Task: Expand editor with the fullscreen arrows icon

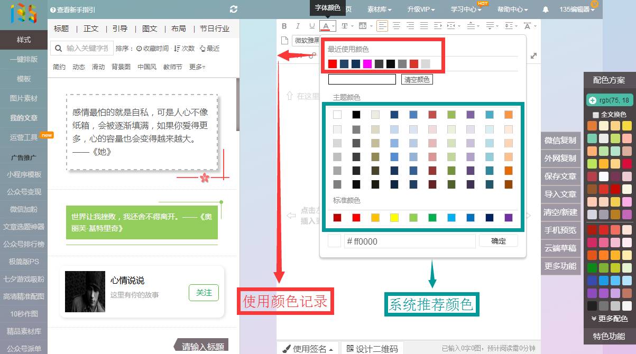Action: (533, 56)
